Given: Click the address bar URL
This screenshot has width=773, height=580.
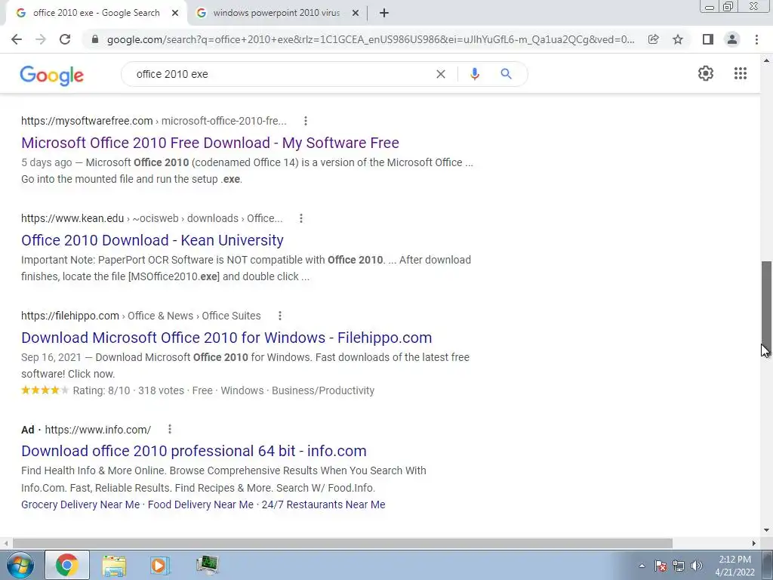Looking at the screenshot, I should (370, 39).
